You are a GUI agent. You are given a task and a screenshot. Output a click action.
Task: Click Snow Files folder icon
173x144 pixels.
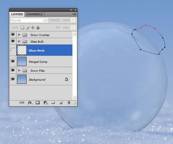[x=25, y=70]
